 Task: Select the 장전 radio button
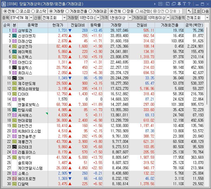pyautogui.click(x=155, y=11)
